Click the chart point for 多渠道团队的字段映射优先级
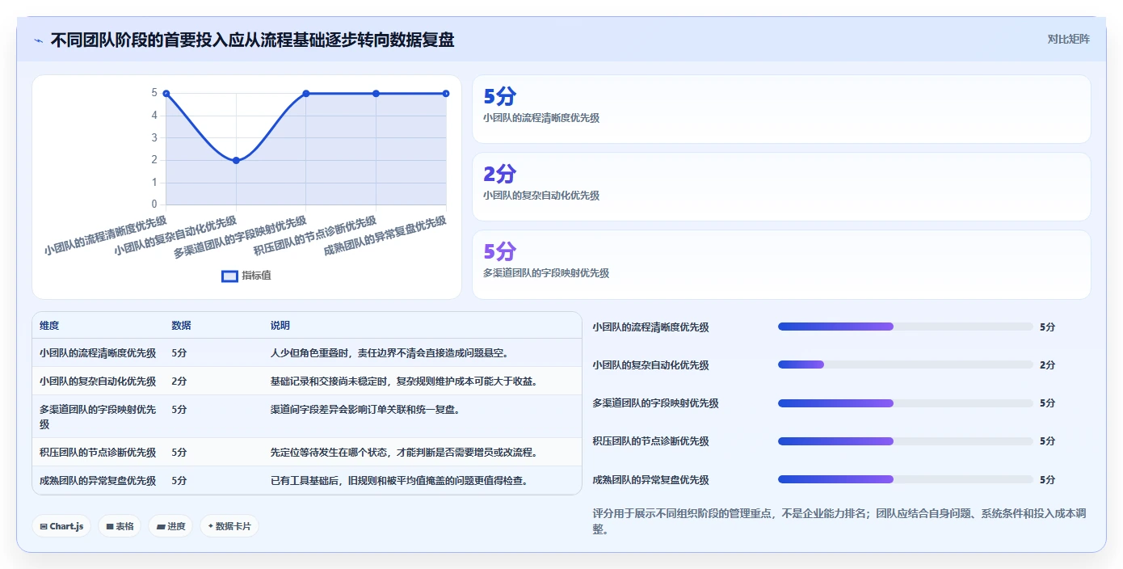 tap(306, 94)
